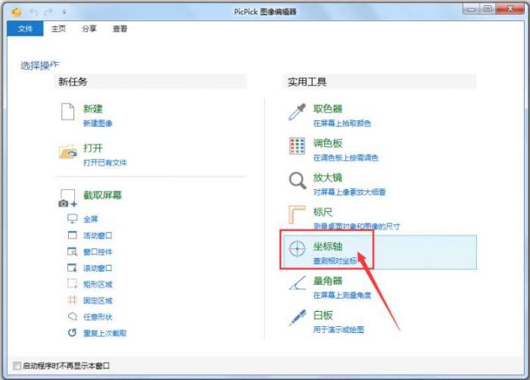Launch the pixel ruler icon

[x=297, y=215]
